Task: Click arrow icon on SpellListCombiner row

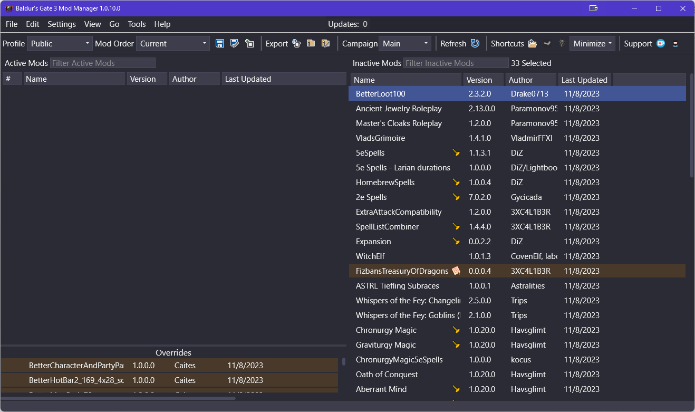Action: pyautogui.click(x=456, y=227)
